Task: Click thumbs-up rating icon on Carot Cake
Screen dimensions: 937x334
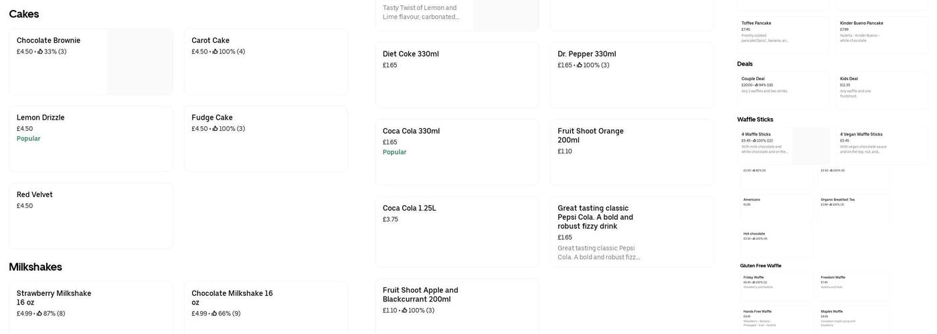Action: [x=216, y=51]
